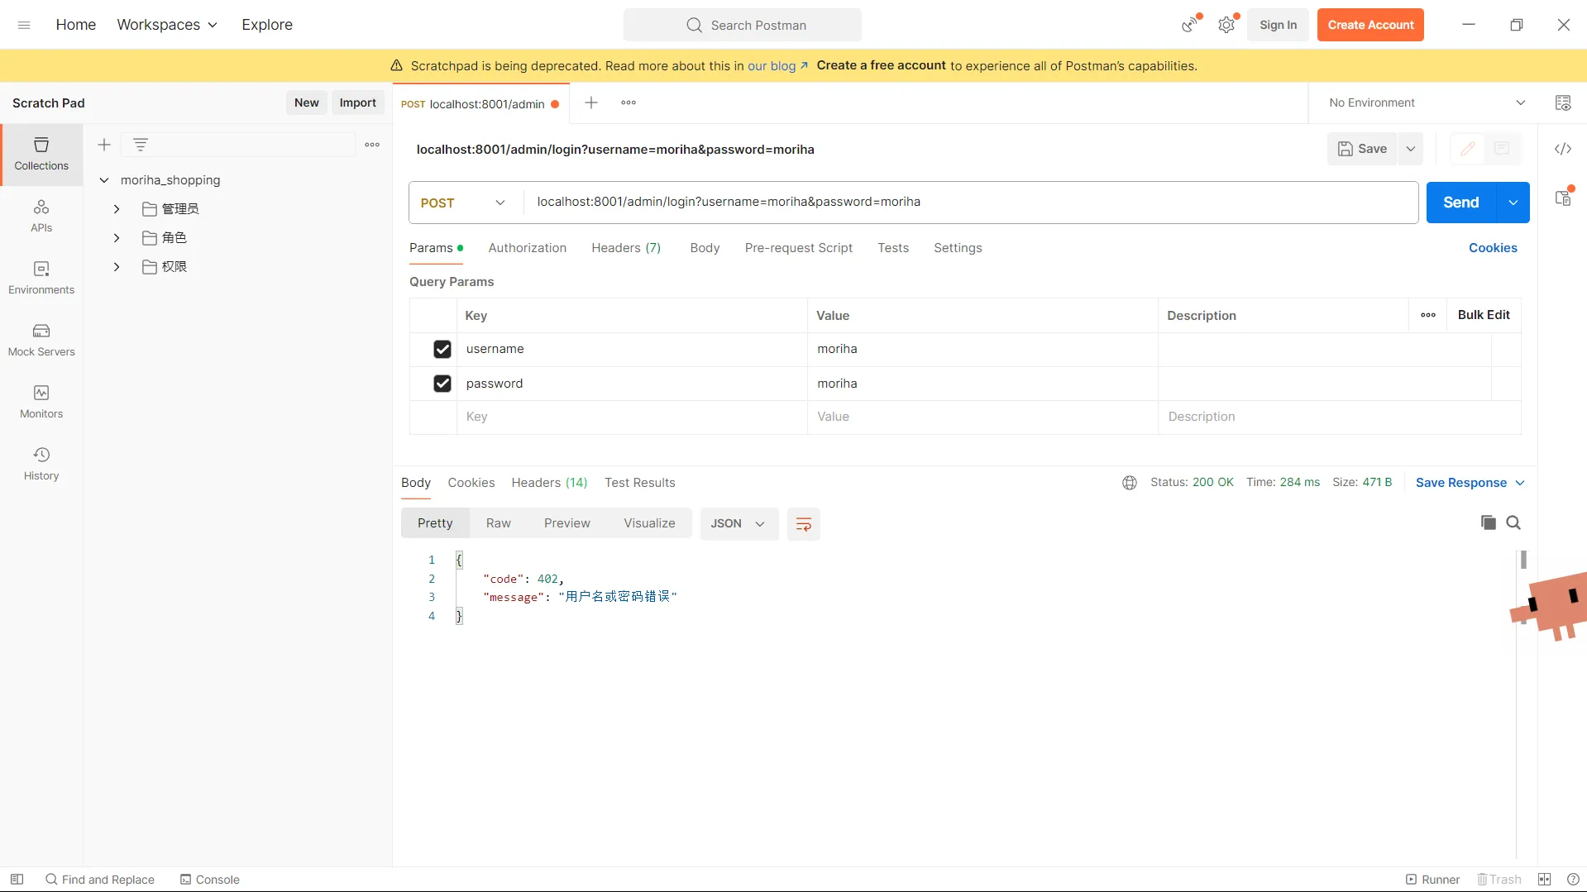The height and width of the screenshot is (892, 1587).
Task: Open the Cookies link
Action: [1493, 248]
